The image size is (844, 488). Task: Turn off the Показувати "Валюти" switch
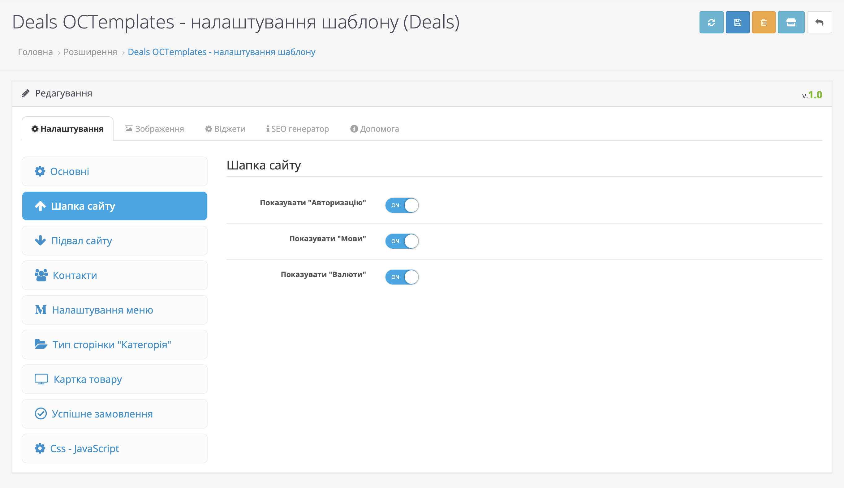[x=402, y=277]
